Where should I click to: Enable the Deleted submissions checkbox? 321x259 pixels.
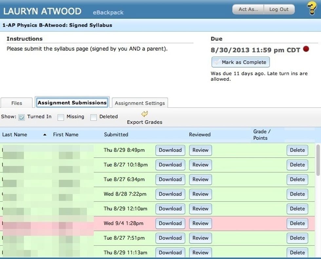point(93,117)
